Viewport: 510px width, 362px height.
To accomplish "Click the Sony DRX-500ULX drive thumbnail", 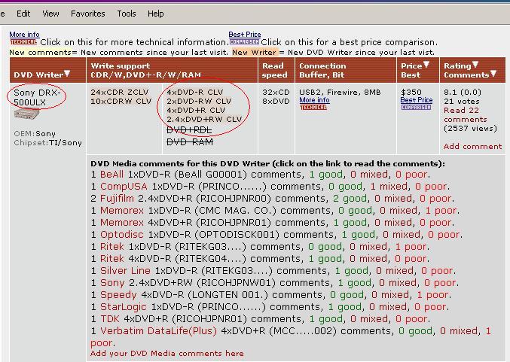I will [x=26, y=114].
